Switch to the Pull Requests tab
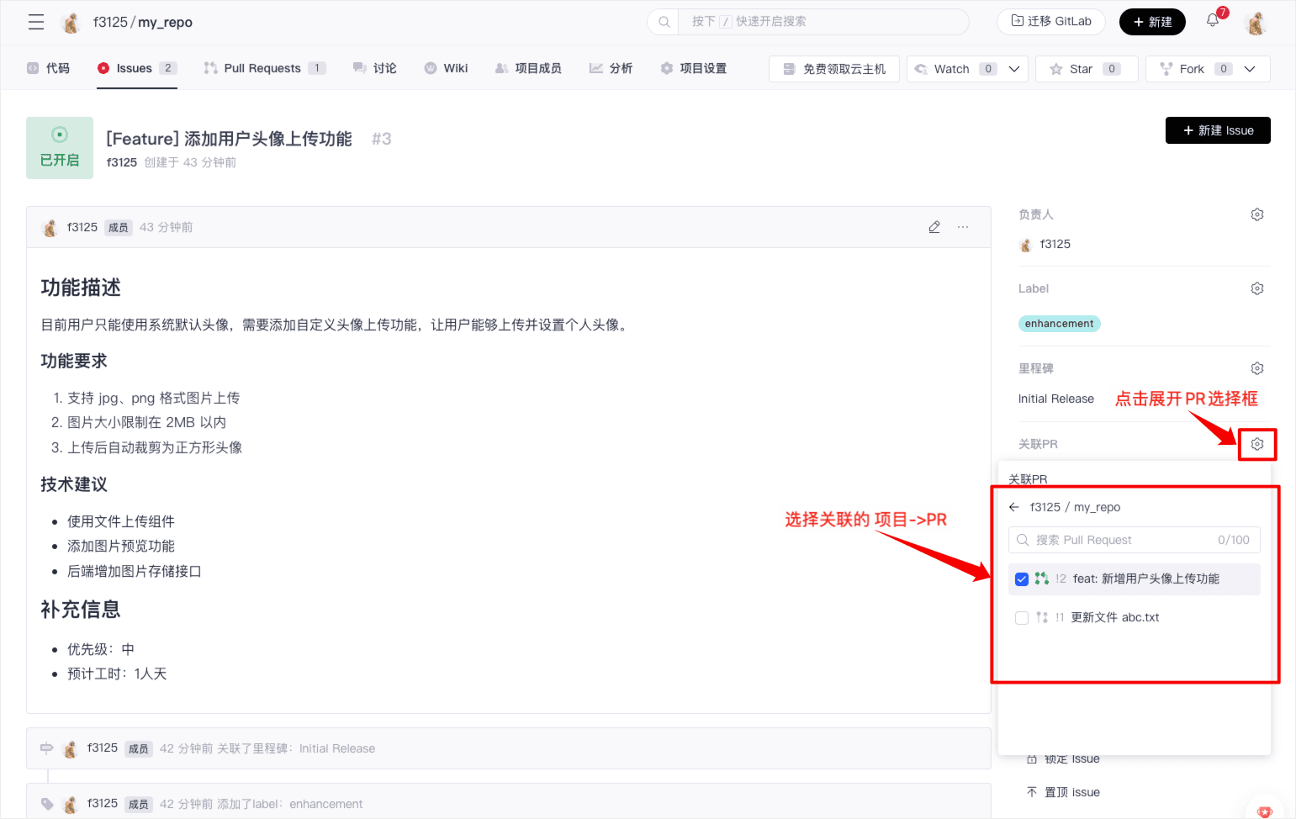The height and width of the screenshot is (819, 1296). [x=262, y=68]
